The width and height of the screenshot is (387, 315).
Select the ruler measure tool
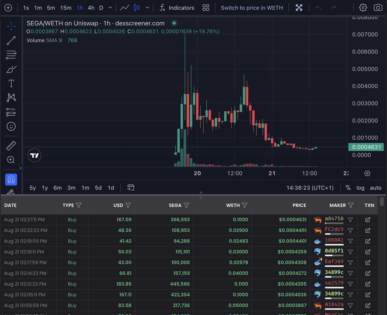click(11, 146)
